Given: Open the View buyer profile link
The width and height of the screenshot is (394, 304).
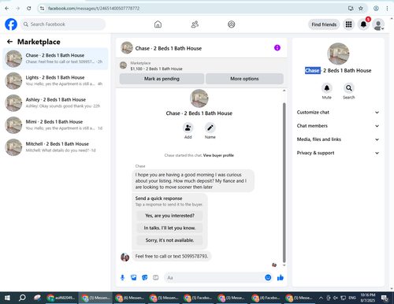Looking at the screenshot, I should [x=218, y=155].
